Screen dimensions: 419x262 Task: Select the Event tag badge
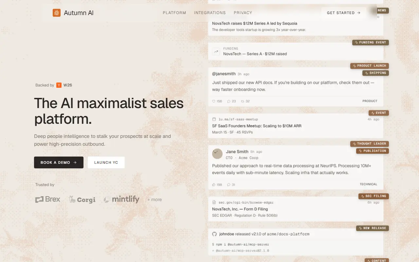click(379, 113)
